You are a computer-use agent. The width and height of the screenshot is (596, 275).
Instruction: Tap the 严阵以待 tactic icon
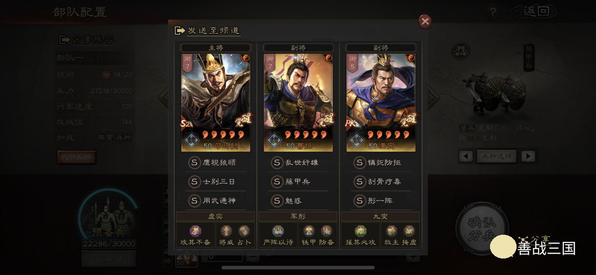point(278,231)
